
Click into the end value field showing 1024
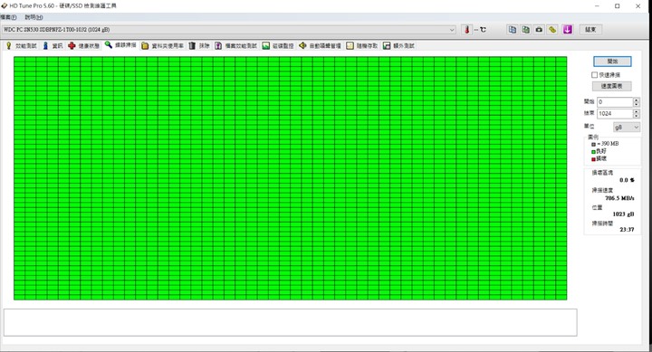point(615,113)
